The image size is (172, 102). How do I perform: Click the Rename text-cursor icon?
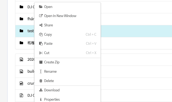click(41, 71)
